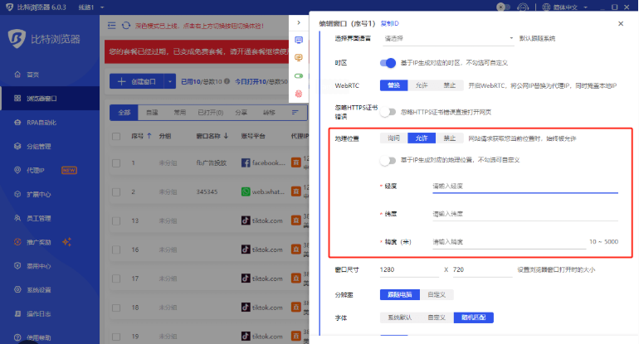Tick checkbox for row 2 345345
This screenshot has width=639, height=344.
(116, 191)
